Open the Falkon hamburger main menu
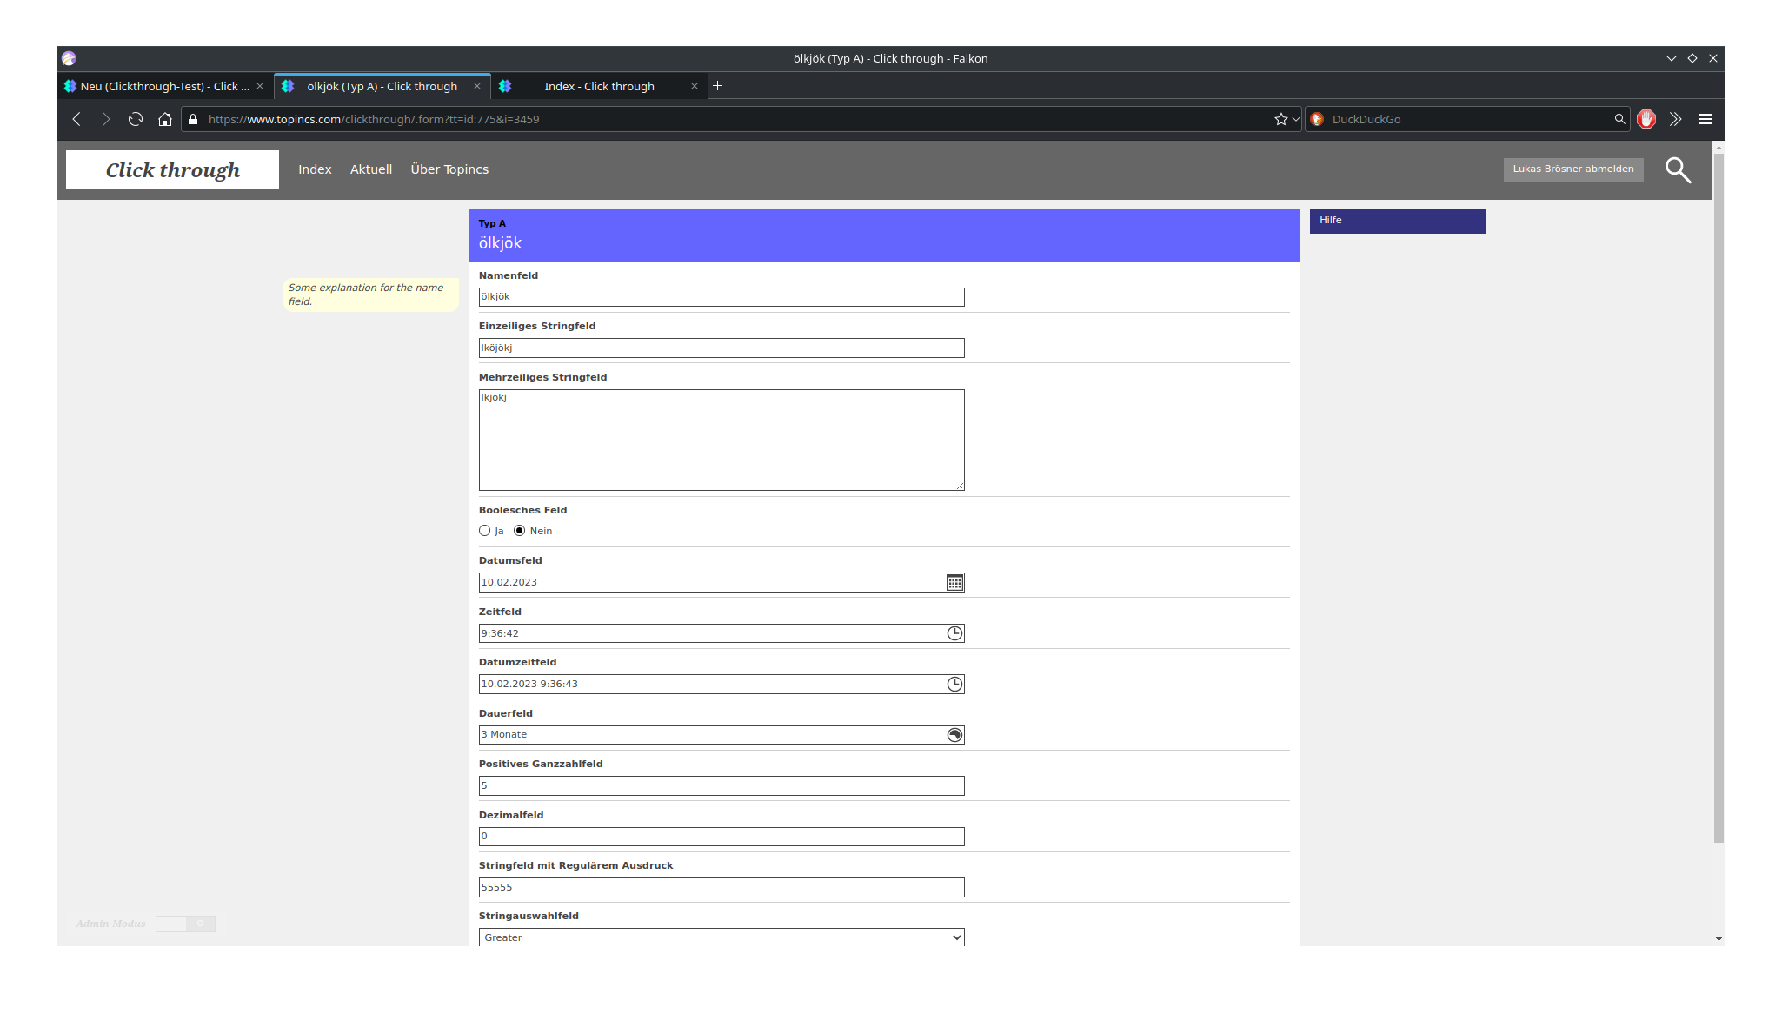 click(x=1706, y=120)
